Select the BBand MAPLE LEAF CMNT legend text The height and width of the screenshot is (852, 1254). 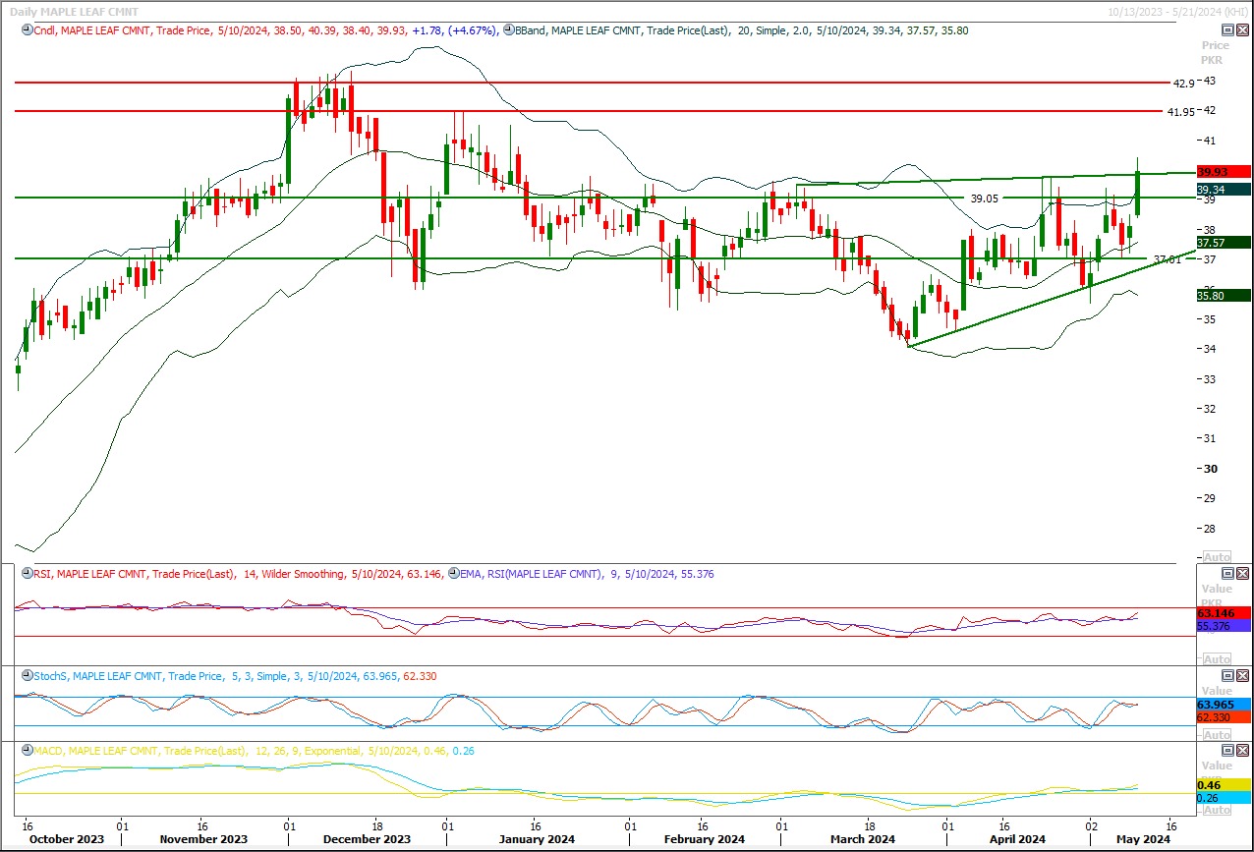742,30
